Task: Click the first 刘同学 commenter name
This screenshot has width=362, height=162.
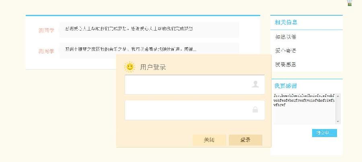Action: point(46,30)
